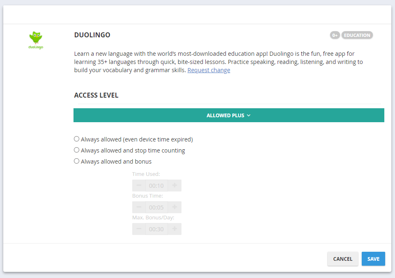
Task: Click the Max. Bonus/Day 00:30 field
Action: click(x=156, y=229)
